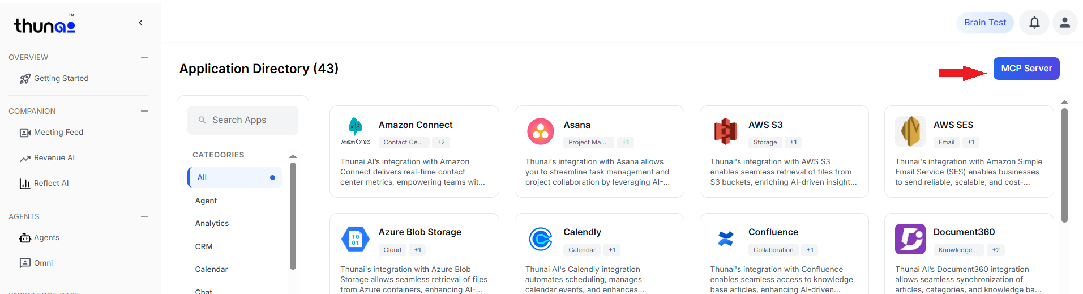Click the Omni icon
The height and width of the screenshot is (294, 1083).
click(x=25, y=263)
